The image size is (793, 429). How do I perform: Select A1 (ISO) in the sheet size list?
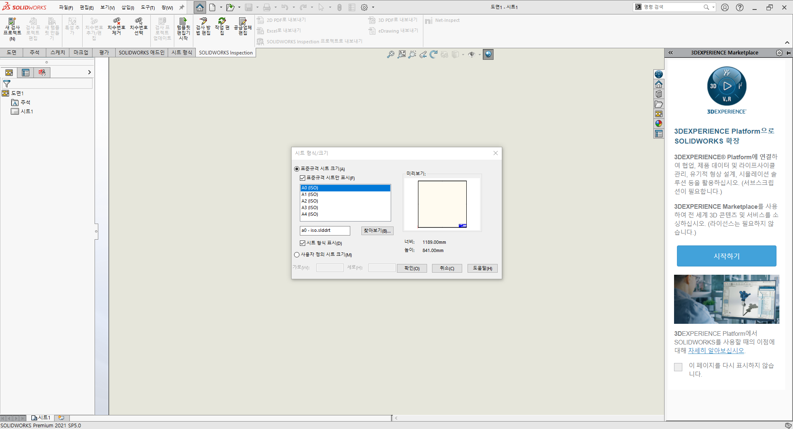pos(345,194)
